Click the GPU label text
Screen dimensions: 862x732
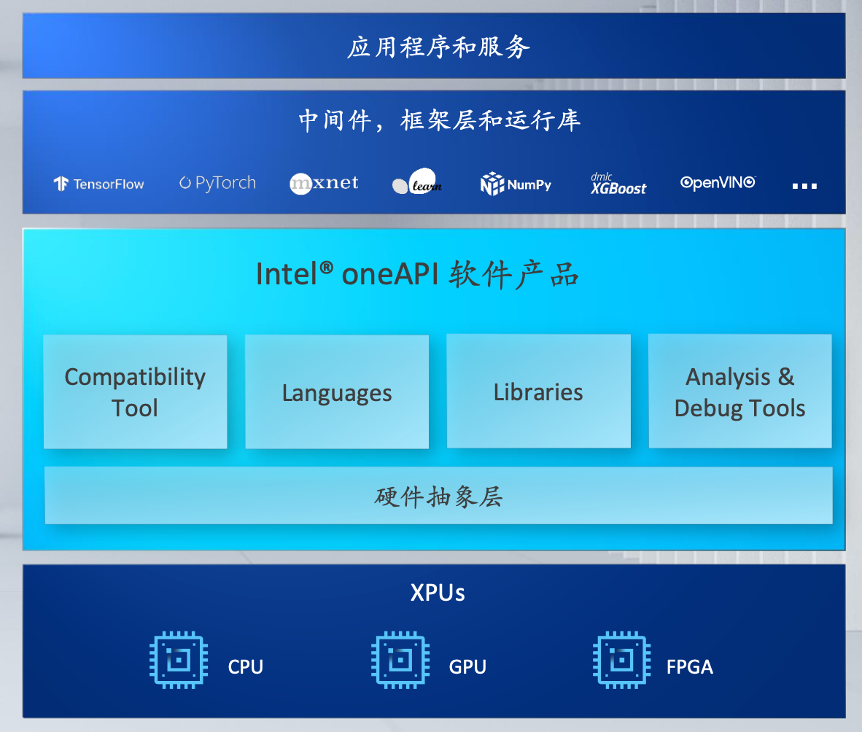468,666
